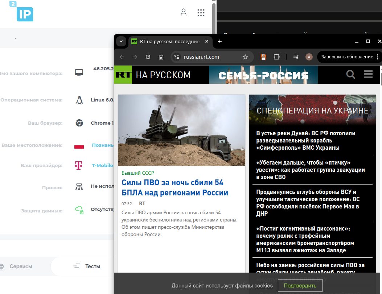Open the cookies policy link
The image size is (382, 294).
pos(263,286)
